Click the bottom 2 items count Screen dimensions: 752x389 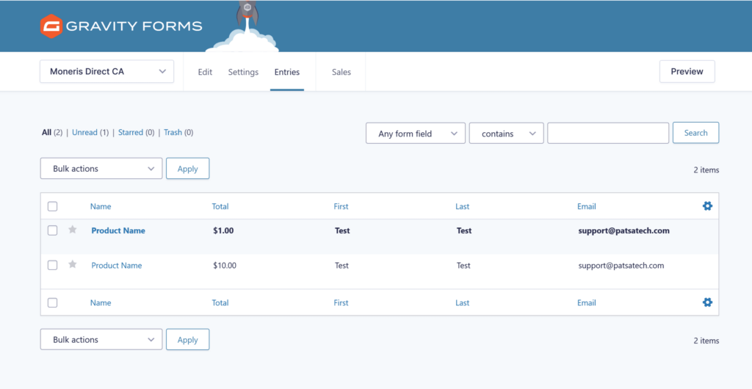click(x=706, y=341)
